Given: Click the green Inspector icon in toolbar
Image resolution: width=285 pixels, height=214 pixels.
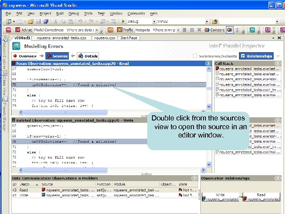Looking at the screenshot, I should point(252,30).
